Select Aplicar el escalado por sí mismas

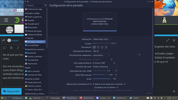pos(93,84)
